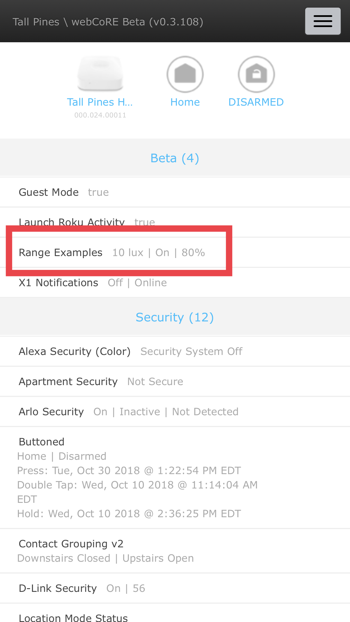Open the Launch Roku Activity piston
Screen dimensions: 350x622
point(175,222)
